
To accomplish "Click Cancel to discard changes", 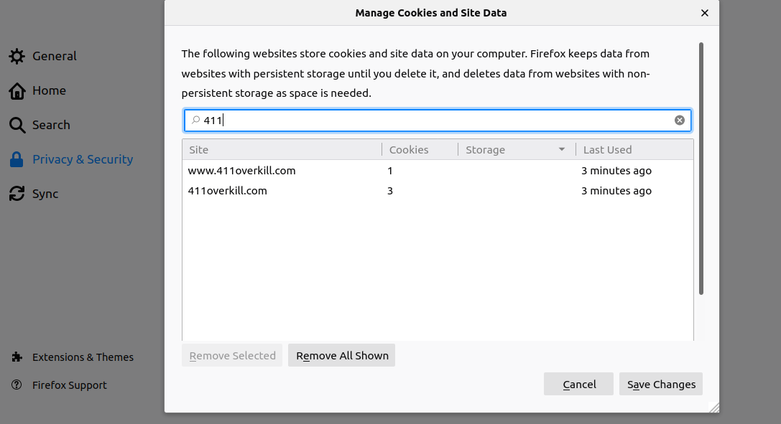I will click(579, 385).
